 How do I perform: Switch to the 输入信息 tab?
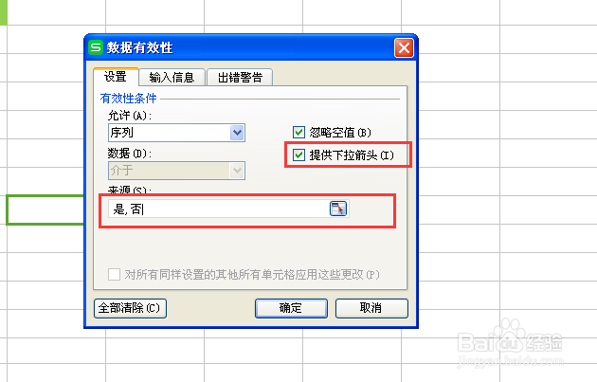(172, 78)
